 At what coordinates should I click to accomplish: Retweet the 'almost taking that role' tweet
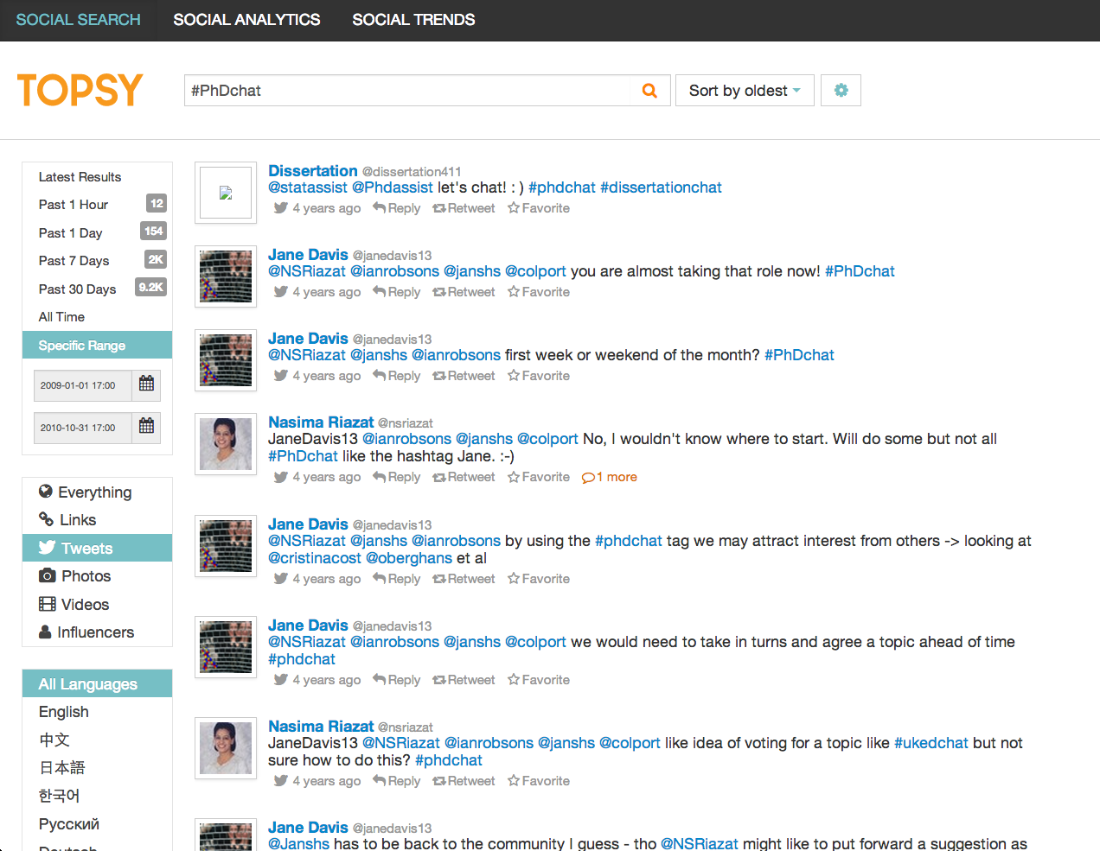click(464, 292)
